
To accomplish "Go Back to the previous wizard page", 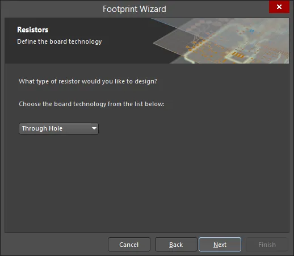I will click(176, 245).
